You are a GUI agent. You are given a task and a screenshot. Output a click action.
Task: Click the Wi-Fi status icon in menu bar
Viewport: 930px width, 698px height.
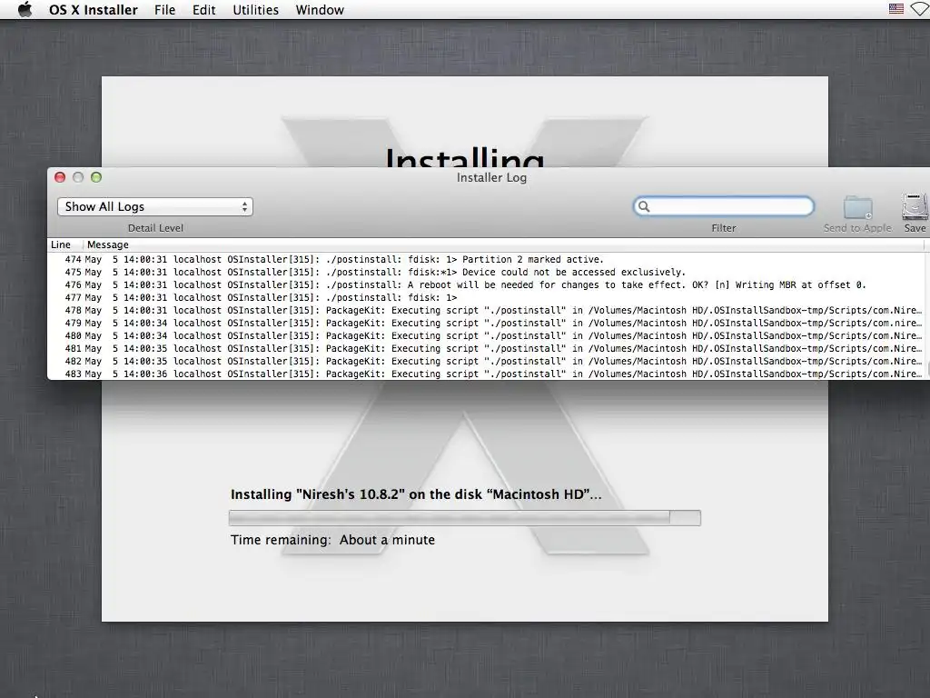[921, 9]
